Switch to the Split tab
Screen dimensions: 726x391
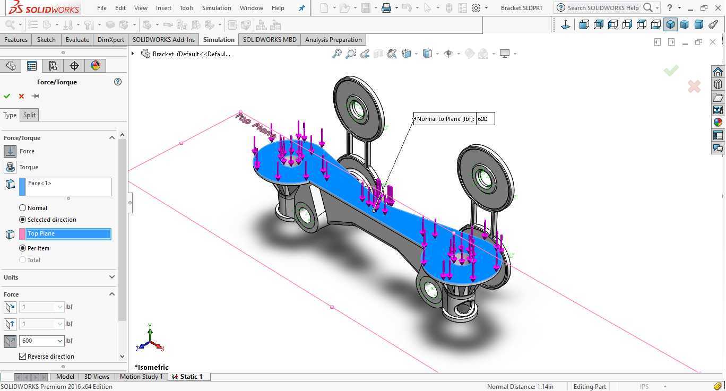pos(29,115)
